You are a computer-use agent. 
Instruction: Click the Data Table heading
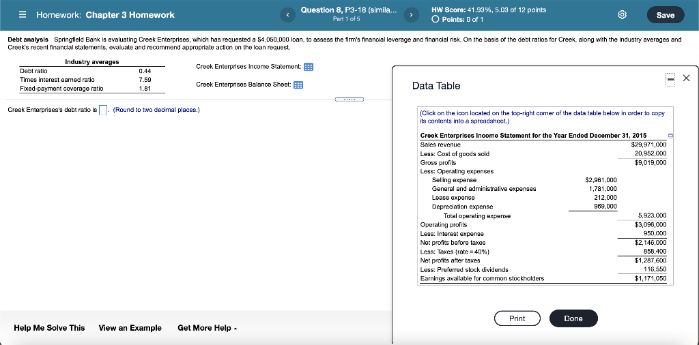[x=436, y=86]
